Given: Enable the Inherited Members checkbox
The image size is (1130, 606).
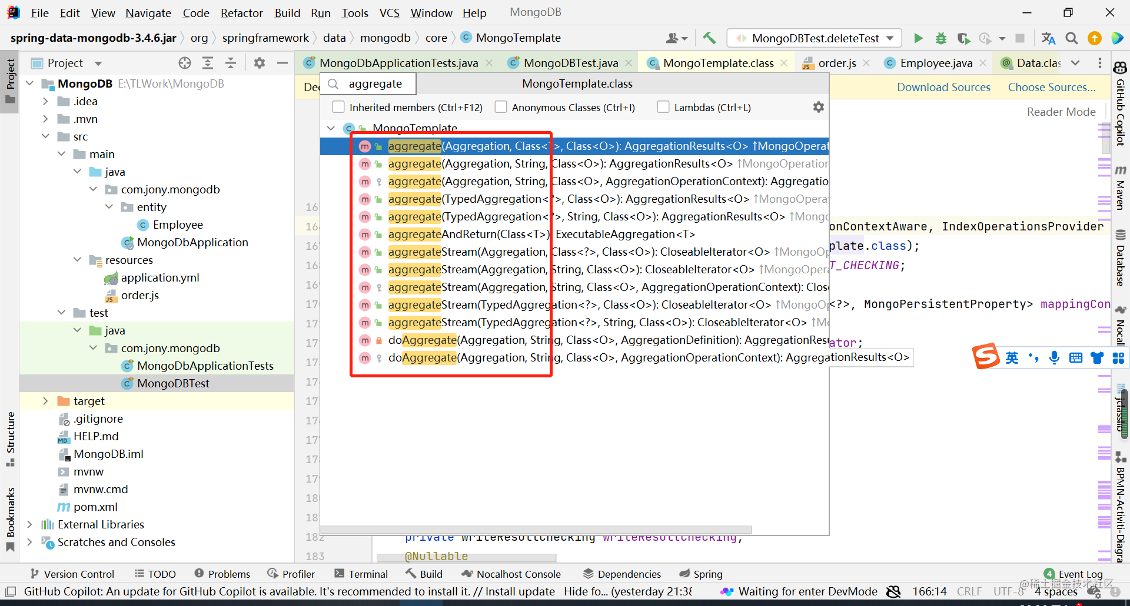Looking at the screenshot, I should point(338,107).
